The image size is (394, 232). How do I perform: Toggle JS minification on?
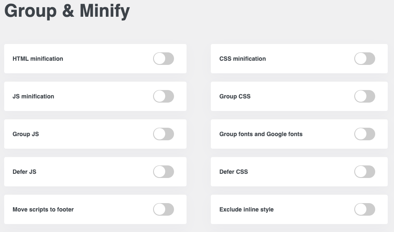coord(163,96)
